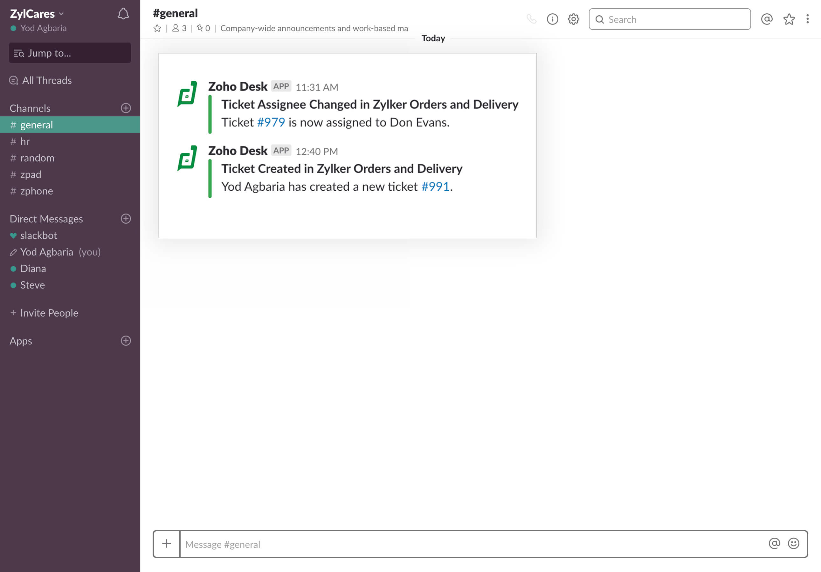
Task: Open the All Threads menu item
Action: pos(46,80)
